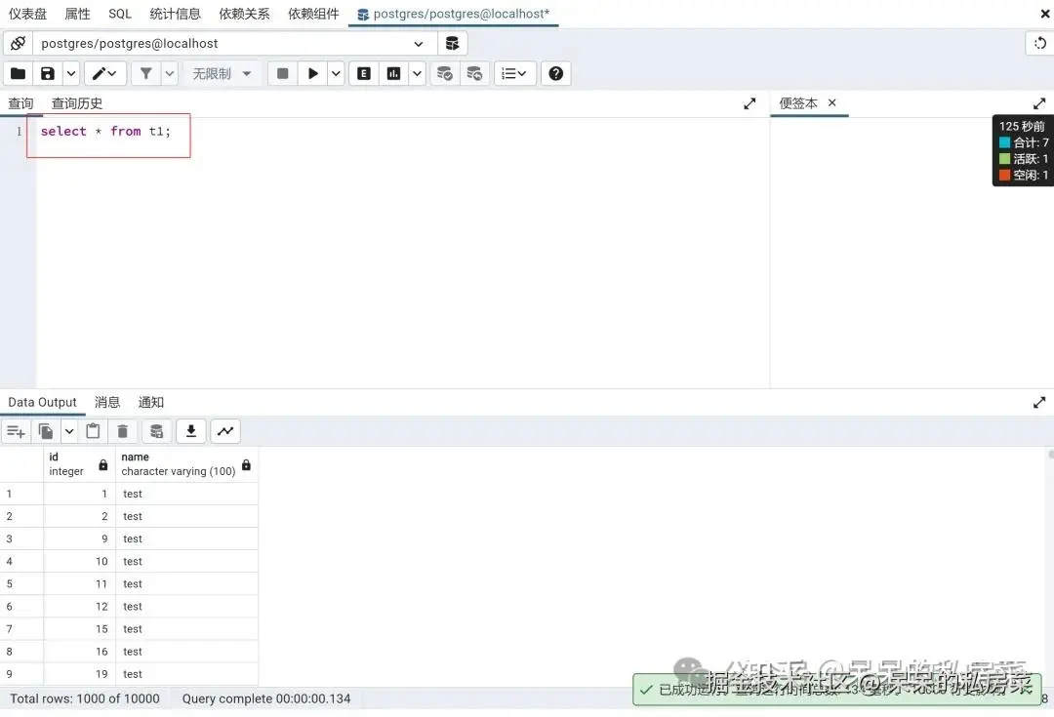Close the 便签本 scratch pad tab
1054x717 pixels.
point(832,102)
